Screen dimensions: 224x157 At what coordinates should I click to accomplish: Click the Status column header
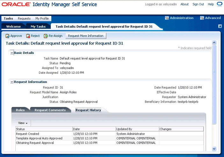pos(44,129)
